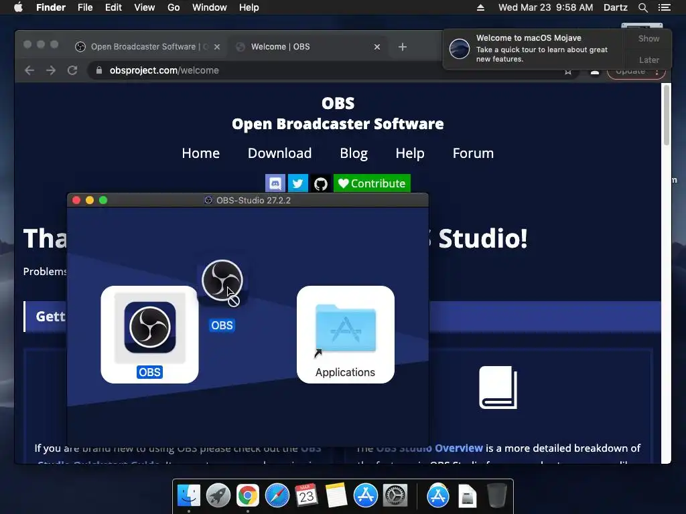Open the OBS Studio Overview link
Image resolution: width=686 pixels, height=514 pixels.
[x=429, y=448]
